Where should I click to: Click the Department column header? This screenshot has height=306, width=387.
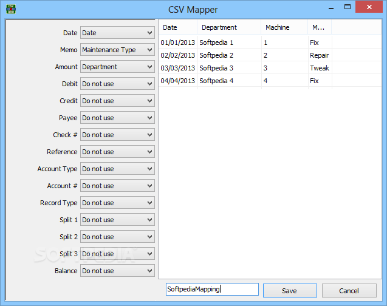point(229,27)
